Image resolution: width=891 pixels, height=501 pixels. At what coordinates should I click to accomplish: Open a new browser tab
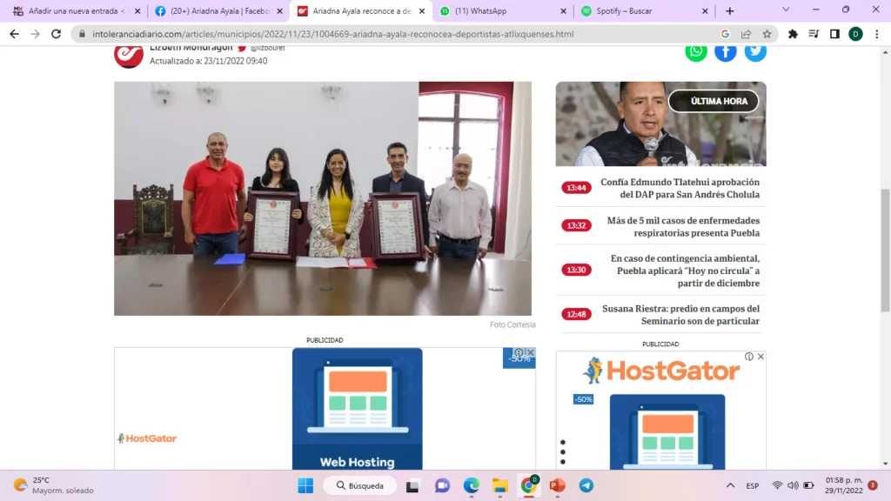(x=730, y=10)
